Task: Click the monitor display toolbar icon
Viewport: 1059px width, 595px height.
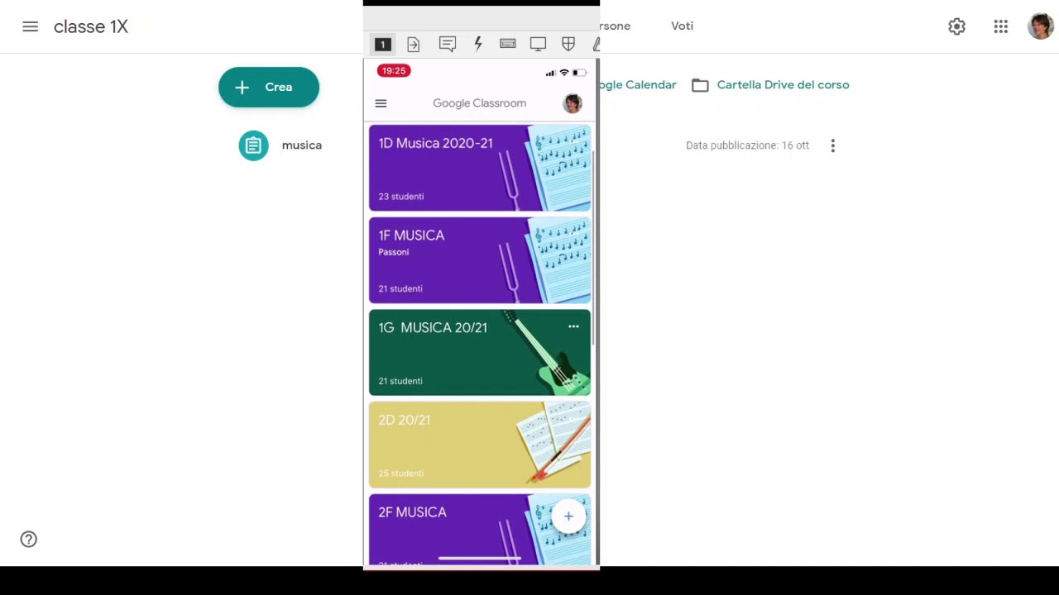Action: coord(538,45)
